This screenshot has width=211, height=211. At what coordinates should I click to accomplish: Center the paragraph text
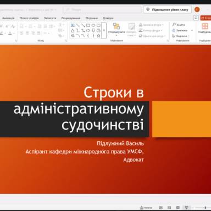point(27,33)
